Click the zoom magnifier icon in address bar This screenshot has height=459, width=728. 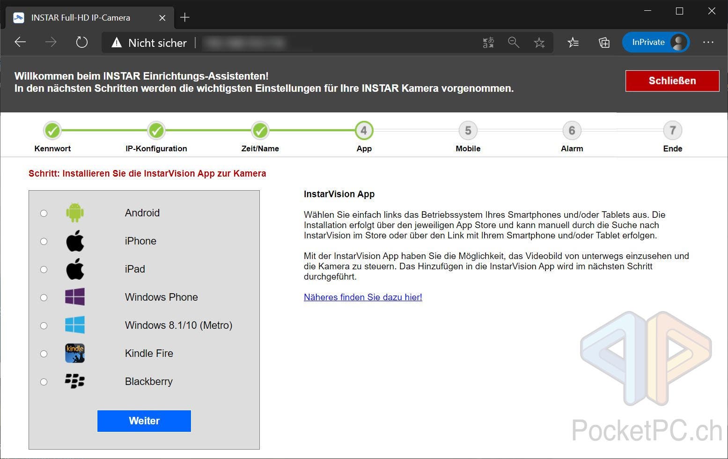point(514,43)
